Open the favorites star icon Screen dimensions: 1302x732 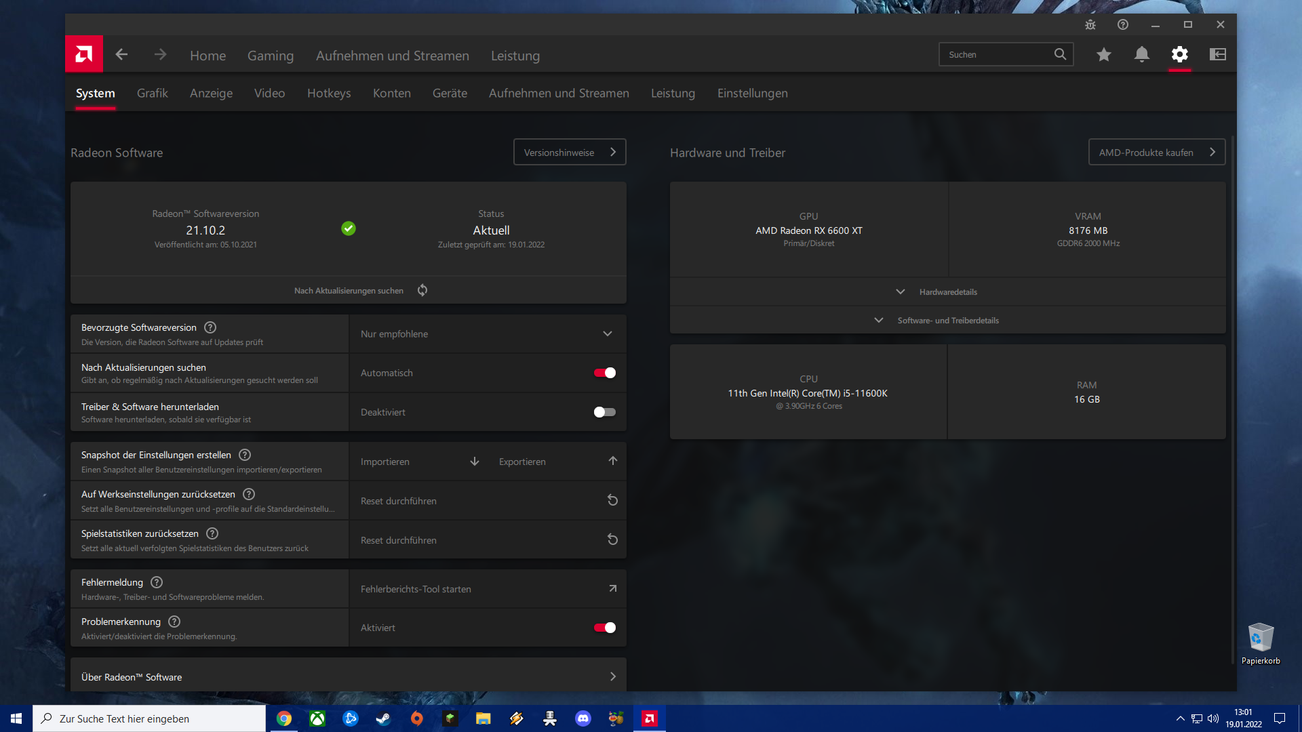[1104, 54]
